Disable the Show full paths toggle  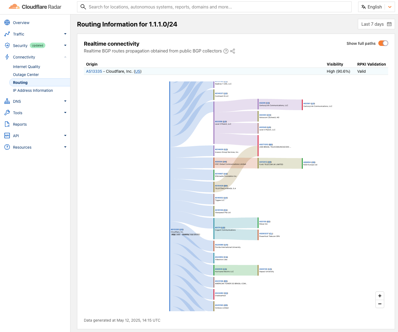coord(383,43)
